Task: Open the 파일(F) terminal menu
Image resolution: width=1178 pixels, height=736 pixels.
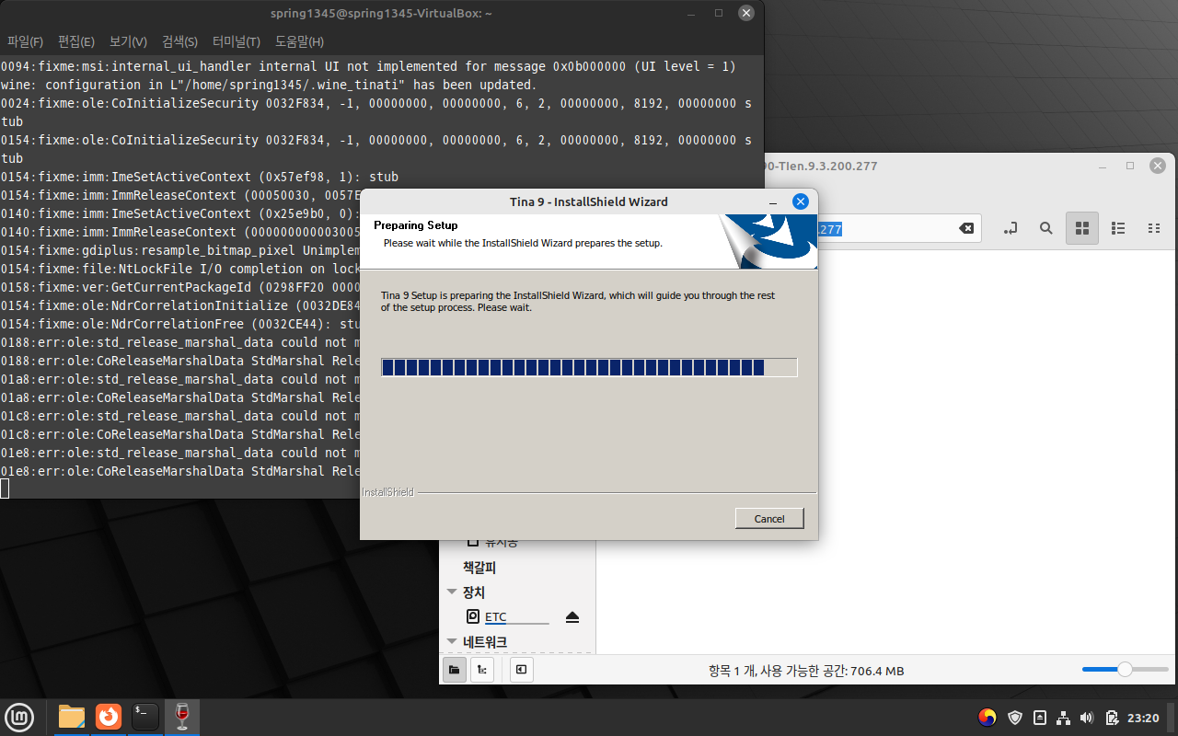Action: coord(25,41)
